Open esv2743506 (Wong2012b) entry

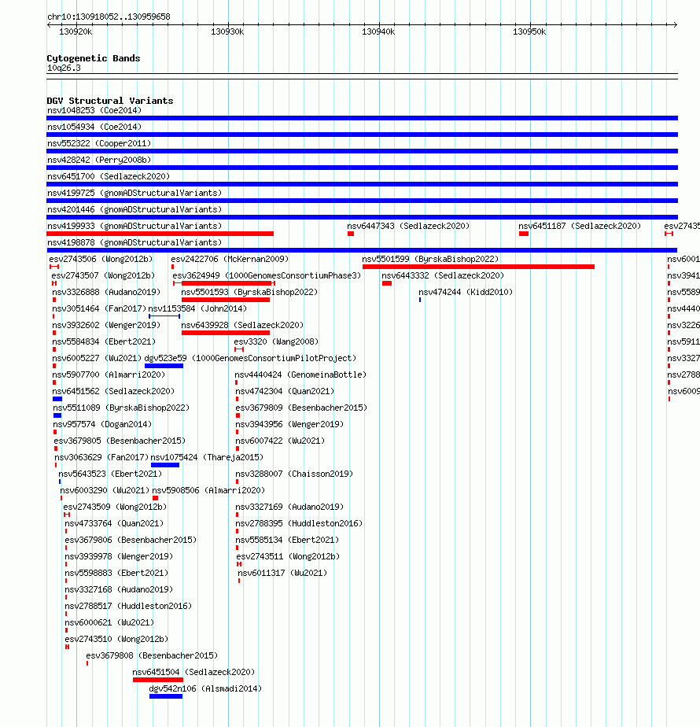[101, 259]
